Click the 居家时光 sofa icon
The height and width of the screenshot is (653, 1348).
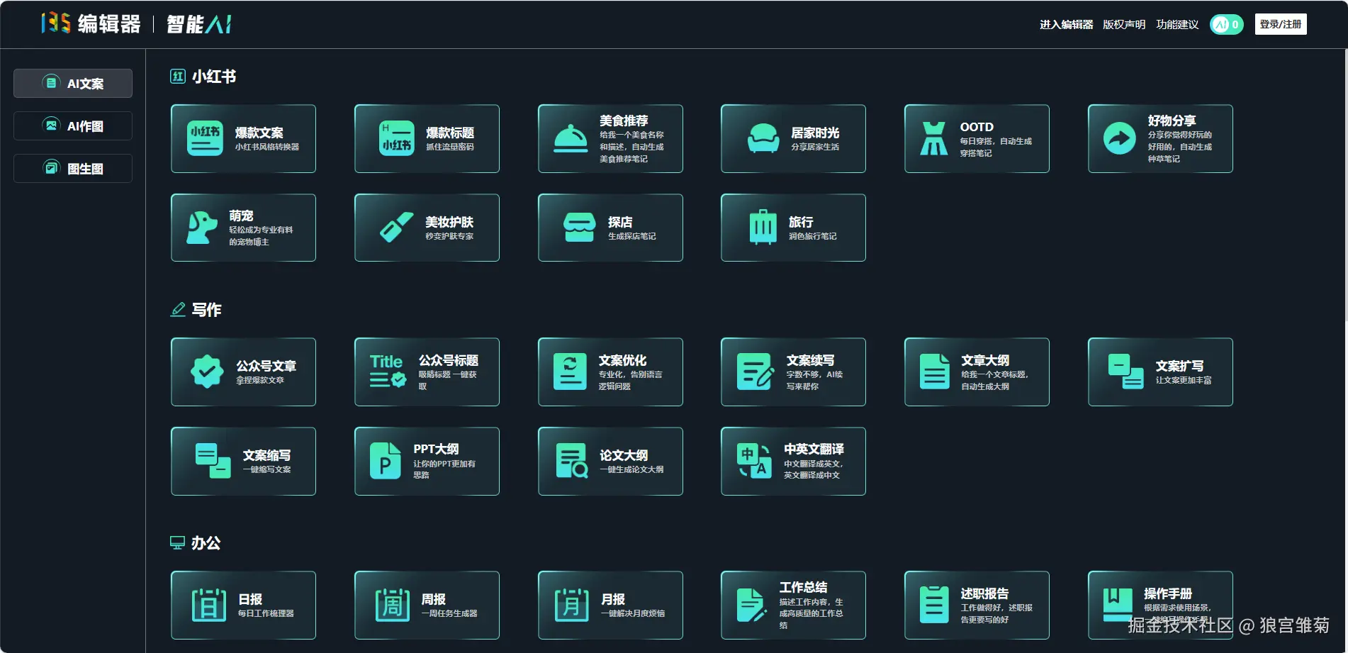coord(763,138)
